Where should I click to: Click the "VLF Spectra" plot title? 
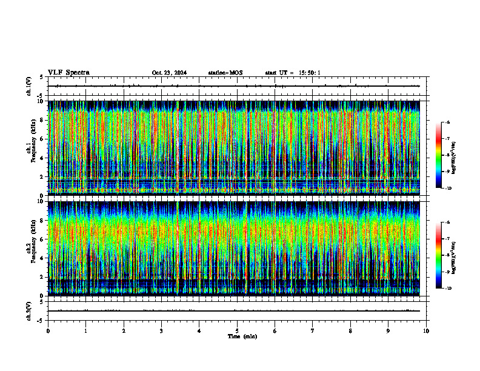[68, 73]
